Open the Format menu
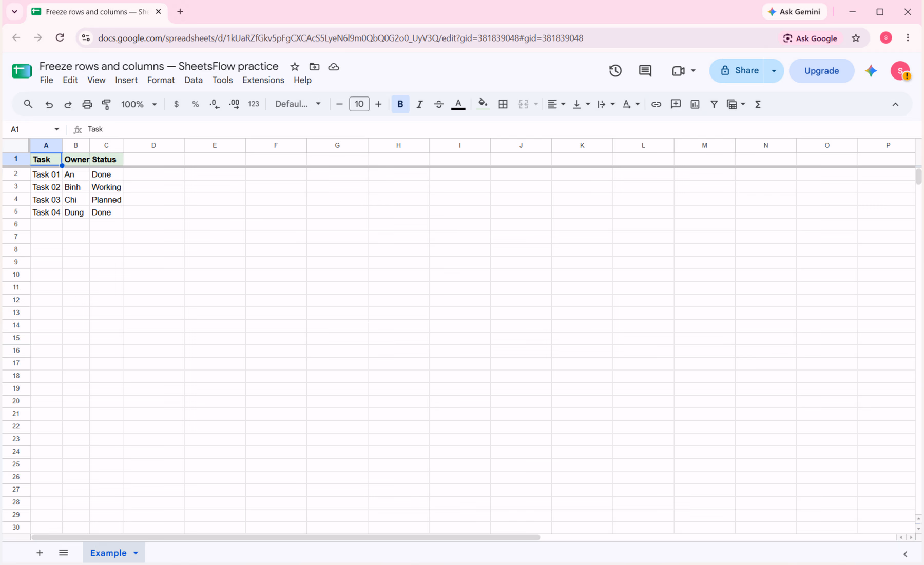Viewport: 924px width, 565px height. coord(161,80)
